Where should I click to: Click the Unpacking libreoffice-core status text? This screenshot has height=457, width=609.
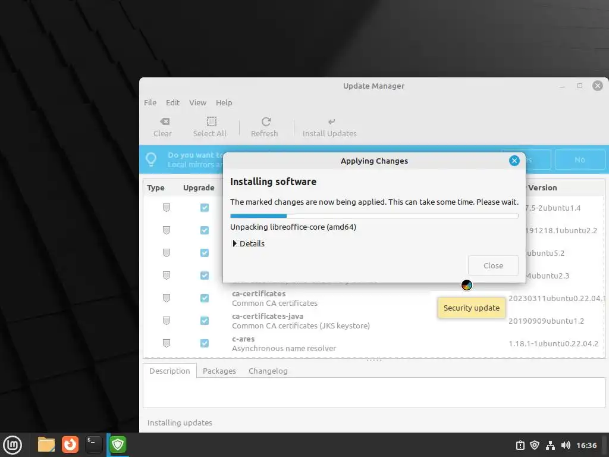click(x=293, y=227)
